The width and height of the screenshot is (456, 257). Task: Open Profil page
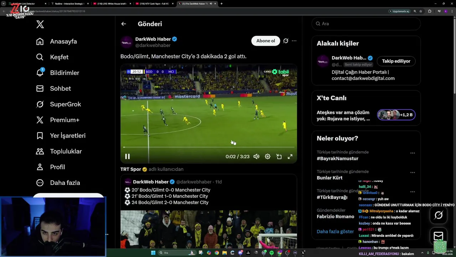tap(50, 167)
